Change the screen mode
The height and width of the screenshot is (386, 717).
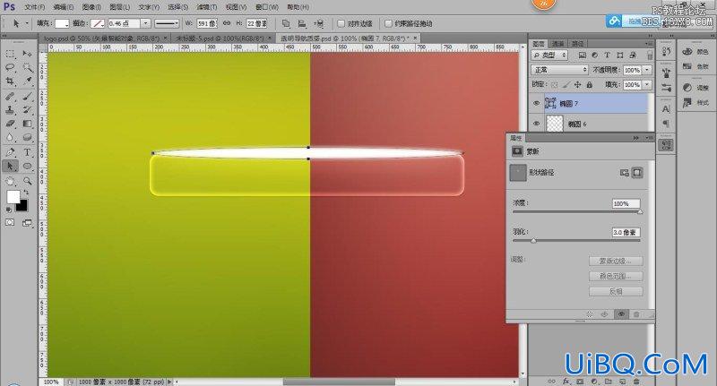click(x=27, y=222)
